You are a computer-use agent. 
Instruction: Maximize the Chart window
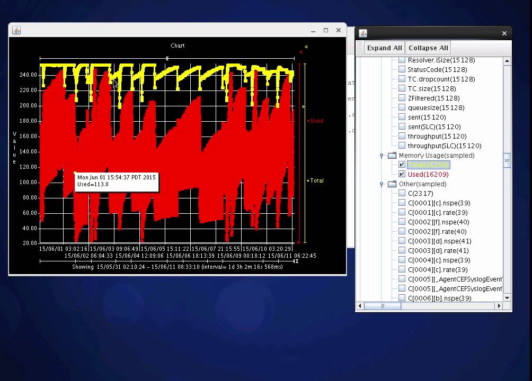(x=326, y=30)
